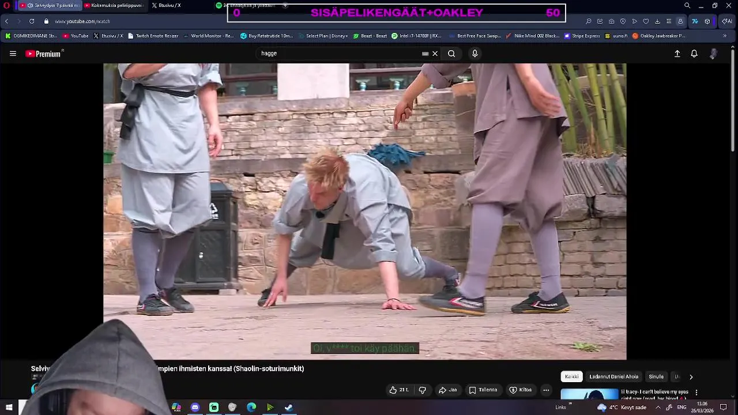Viewport: 738px width, 415px height.
Task: Open the Opera browser menu logo
Action: (7, 5)
